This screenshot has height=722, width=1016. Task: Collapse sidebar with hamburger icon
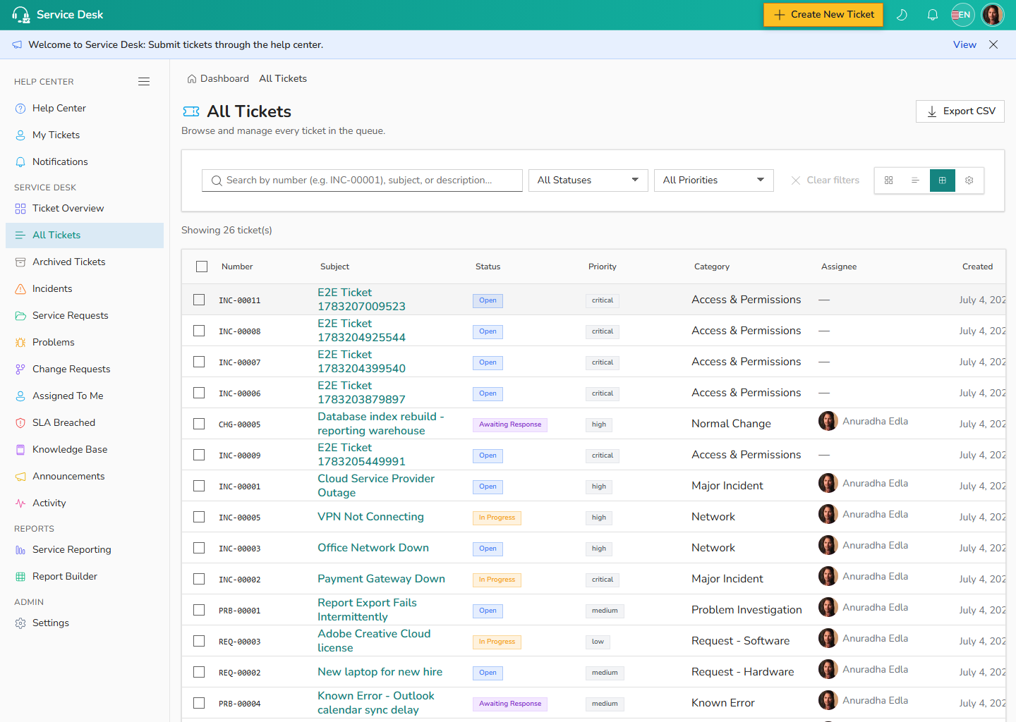[144, 82]
